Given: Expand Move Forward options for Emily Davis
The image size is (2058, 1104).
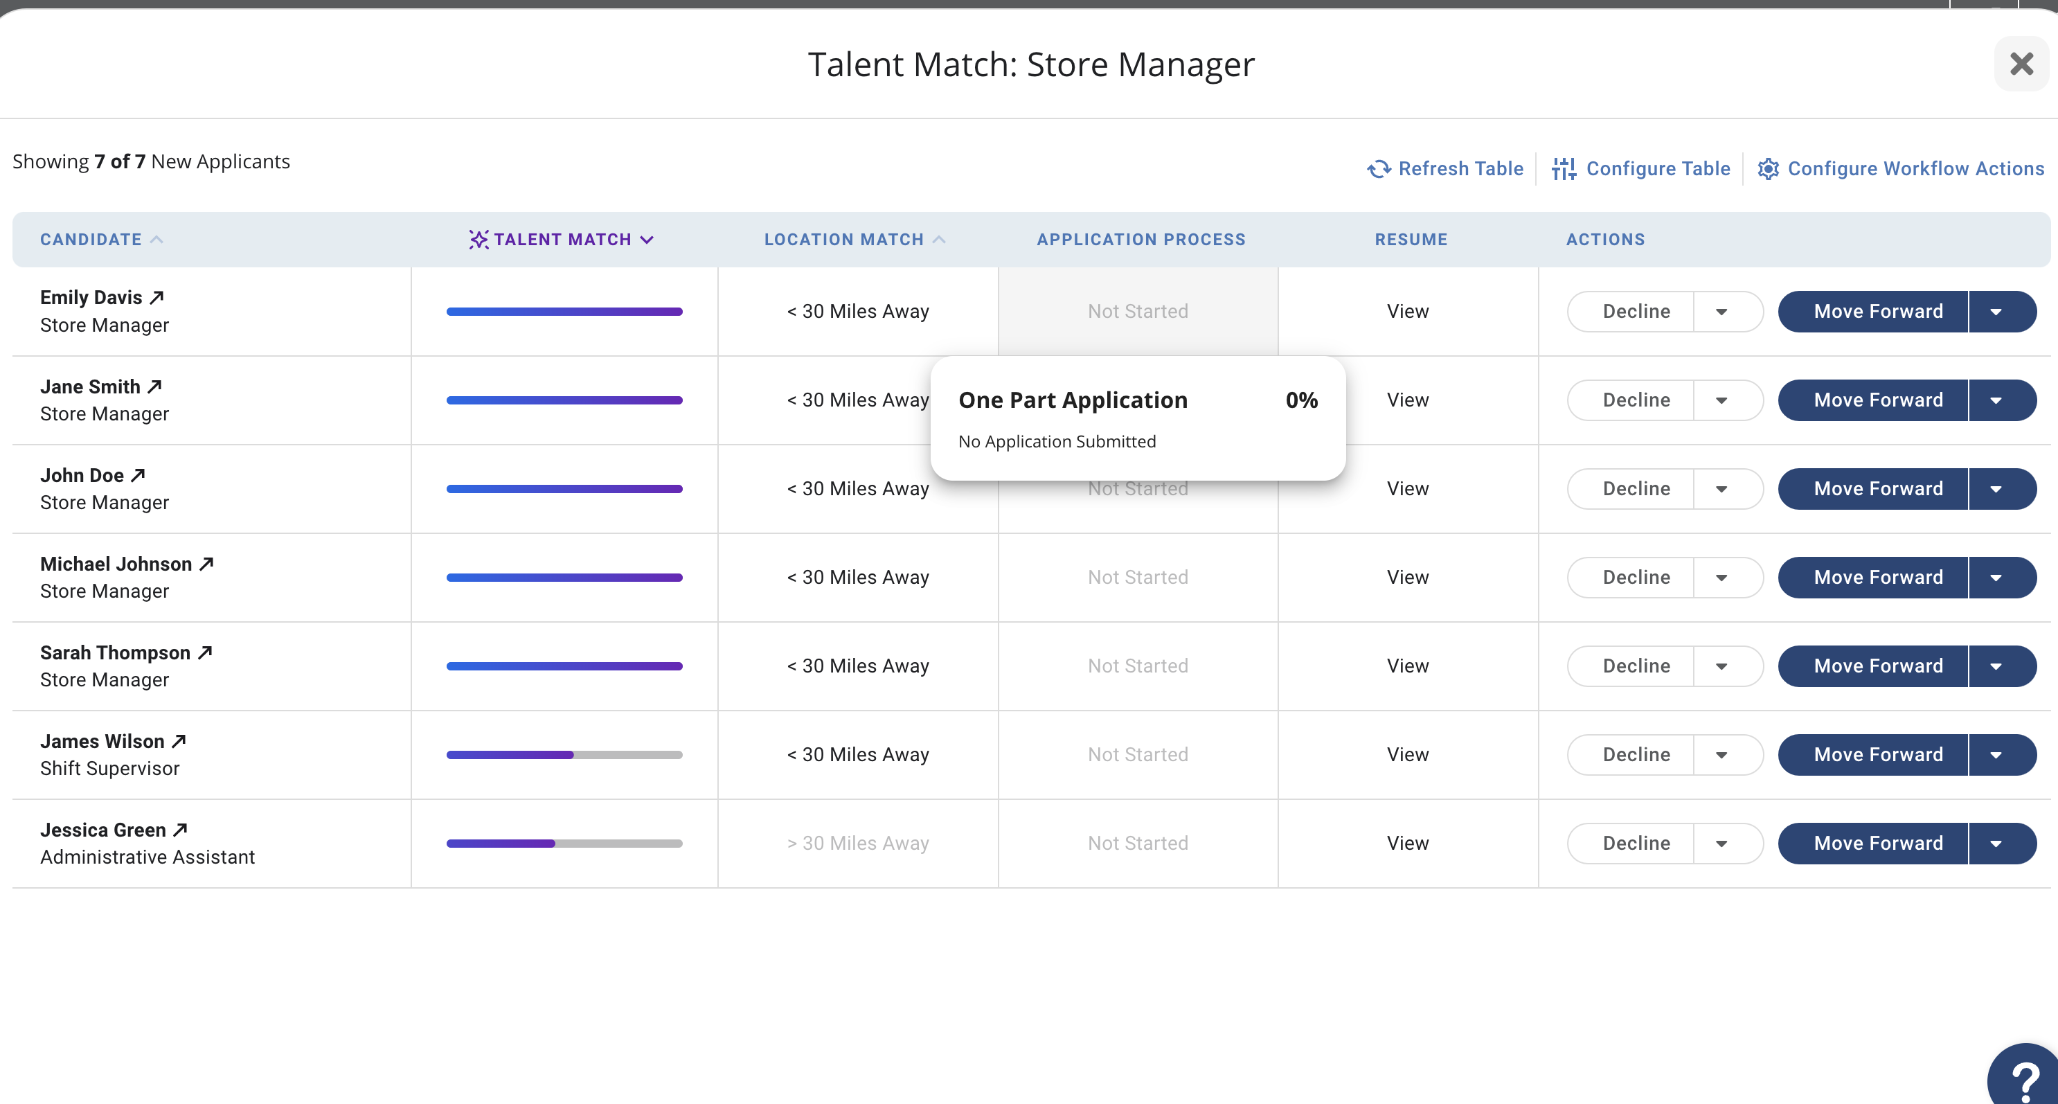Looking at the screenshot, I should coord(1996,312).
